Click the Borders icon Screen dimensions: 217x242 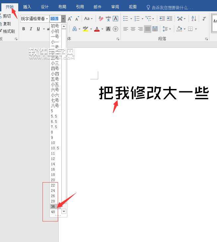click(190, 29)
